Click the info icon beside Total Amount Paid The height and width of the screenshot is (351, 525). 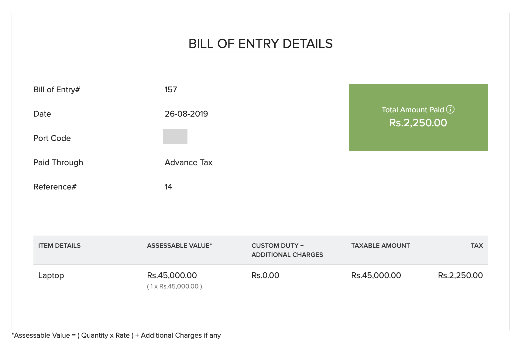click(450, 109)
